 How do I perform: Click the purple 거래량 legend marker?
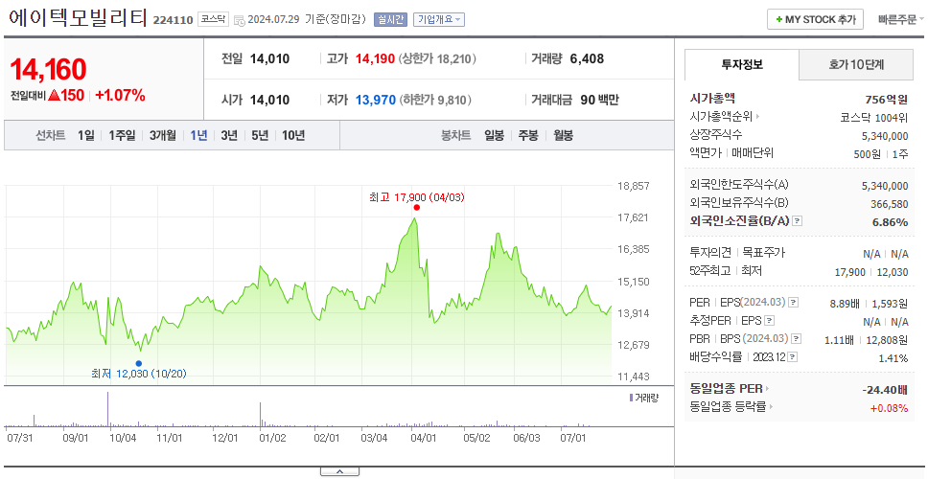[631, 398]
